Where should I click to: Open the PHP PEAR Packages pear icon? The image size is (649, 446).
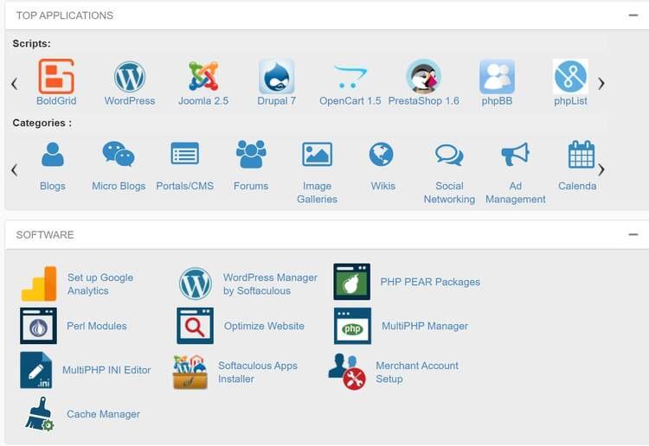tap(352, 282)
